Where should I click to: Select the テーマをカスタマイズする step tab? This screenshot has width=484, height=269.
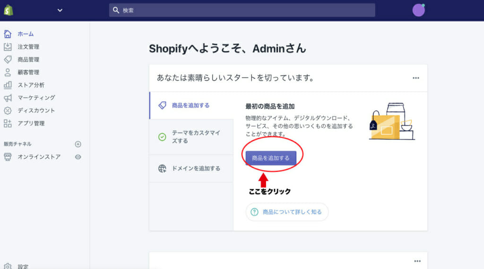coord(191,137)
